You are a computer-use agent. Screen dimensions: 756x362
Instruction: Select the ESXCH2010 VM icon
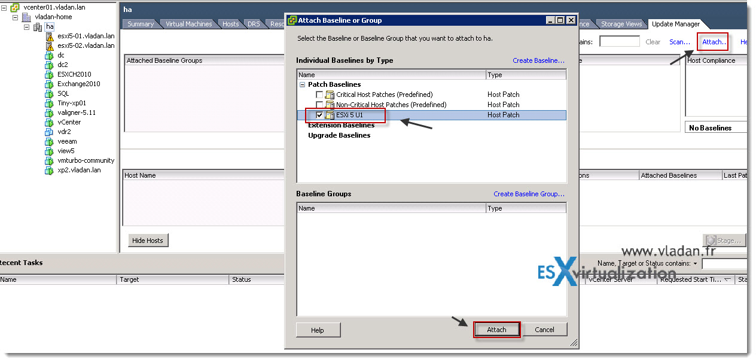50,74
